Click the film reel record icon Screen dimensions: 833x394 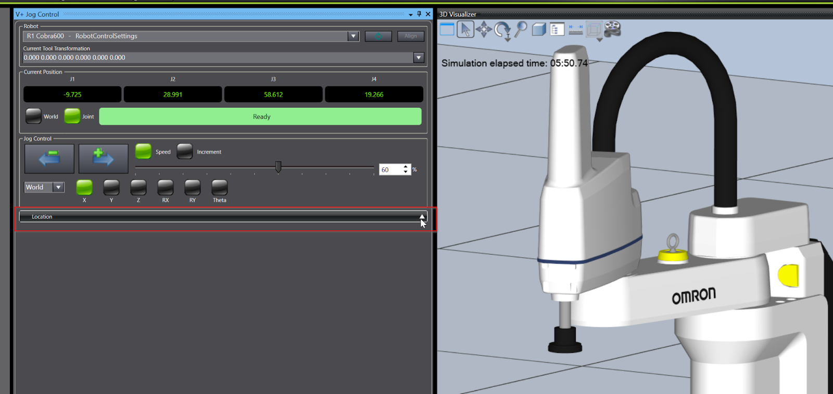coord(613,29)
